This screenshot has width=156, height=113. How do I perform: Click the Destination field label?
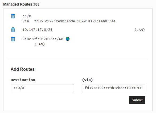pos(23,80)
